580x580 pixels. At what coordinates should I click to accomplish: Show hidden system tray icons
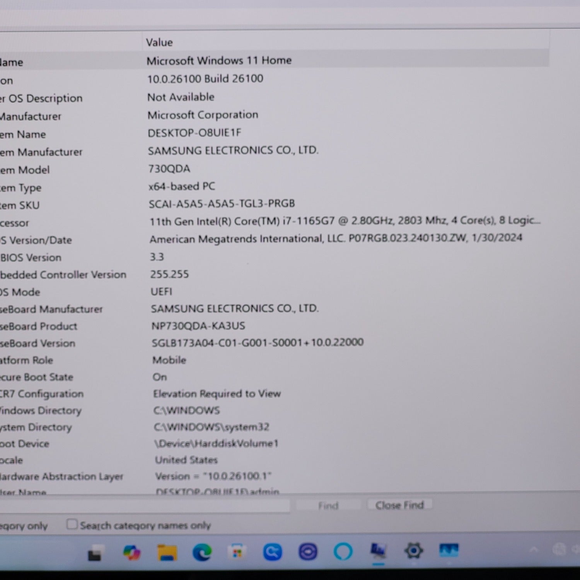point(534,549)
